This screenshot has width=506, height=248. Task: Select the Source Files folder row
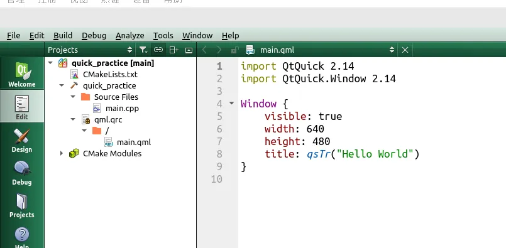click(x=116, y=97)
